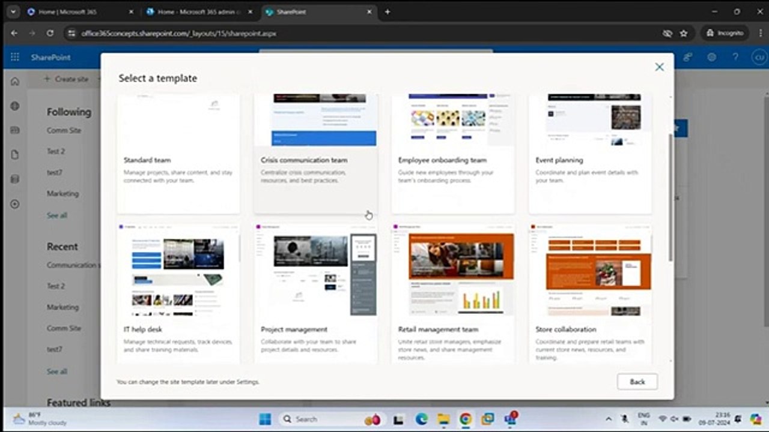Open a new browser tab

coord(388,12)
